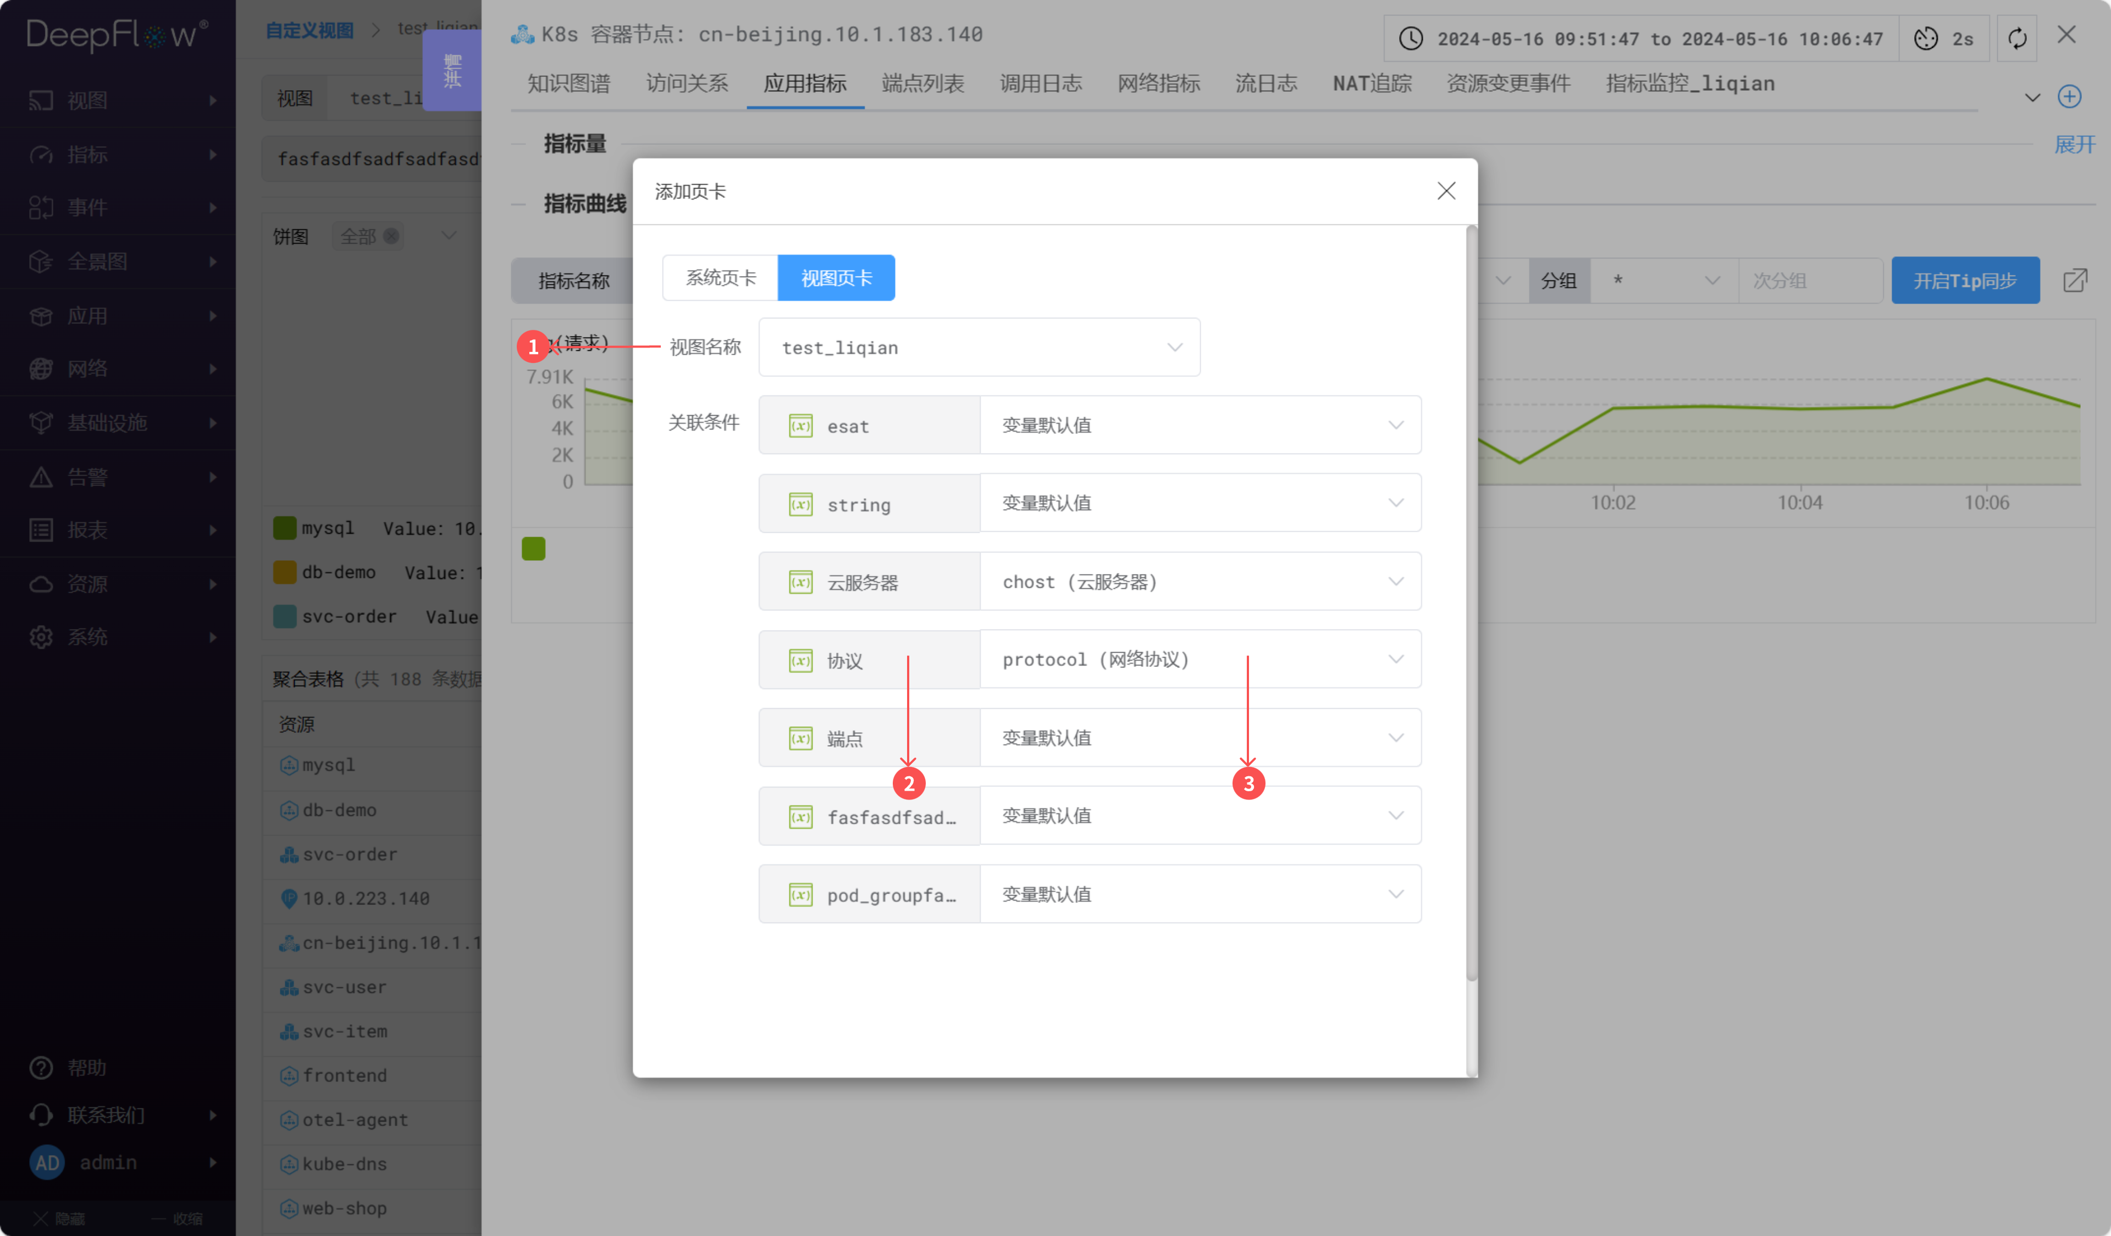Click the 基础设施 sidebar icon
This screenshot has width=2111, height=1236.
click(x=40, y=422)
